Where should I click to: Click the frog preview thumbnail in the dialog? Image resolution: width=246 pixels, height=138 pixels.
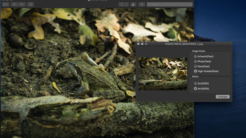[x=163, y=74]
